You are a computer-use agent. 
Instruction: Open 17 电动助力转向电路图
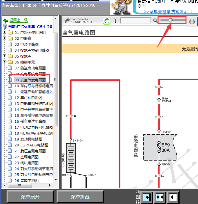[x=34, y=127]
